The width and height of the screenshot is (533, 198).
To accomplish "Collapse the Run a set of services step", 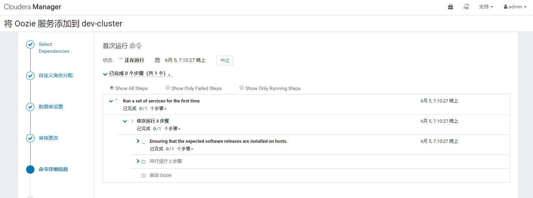I will (x=111, y=101).
